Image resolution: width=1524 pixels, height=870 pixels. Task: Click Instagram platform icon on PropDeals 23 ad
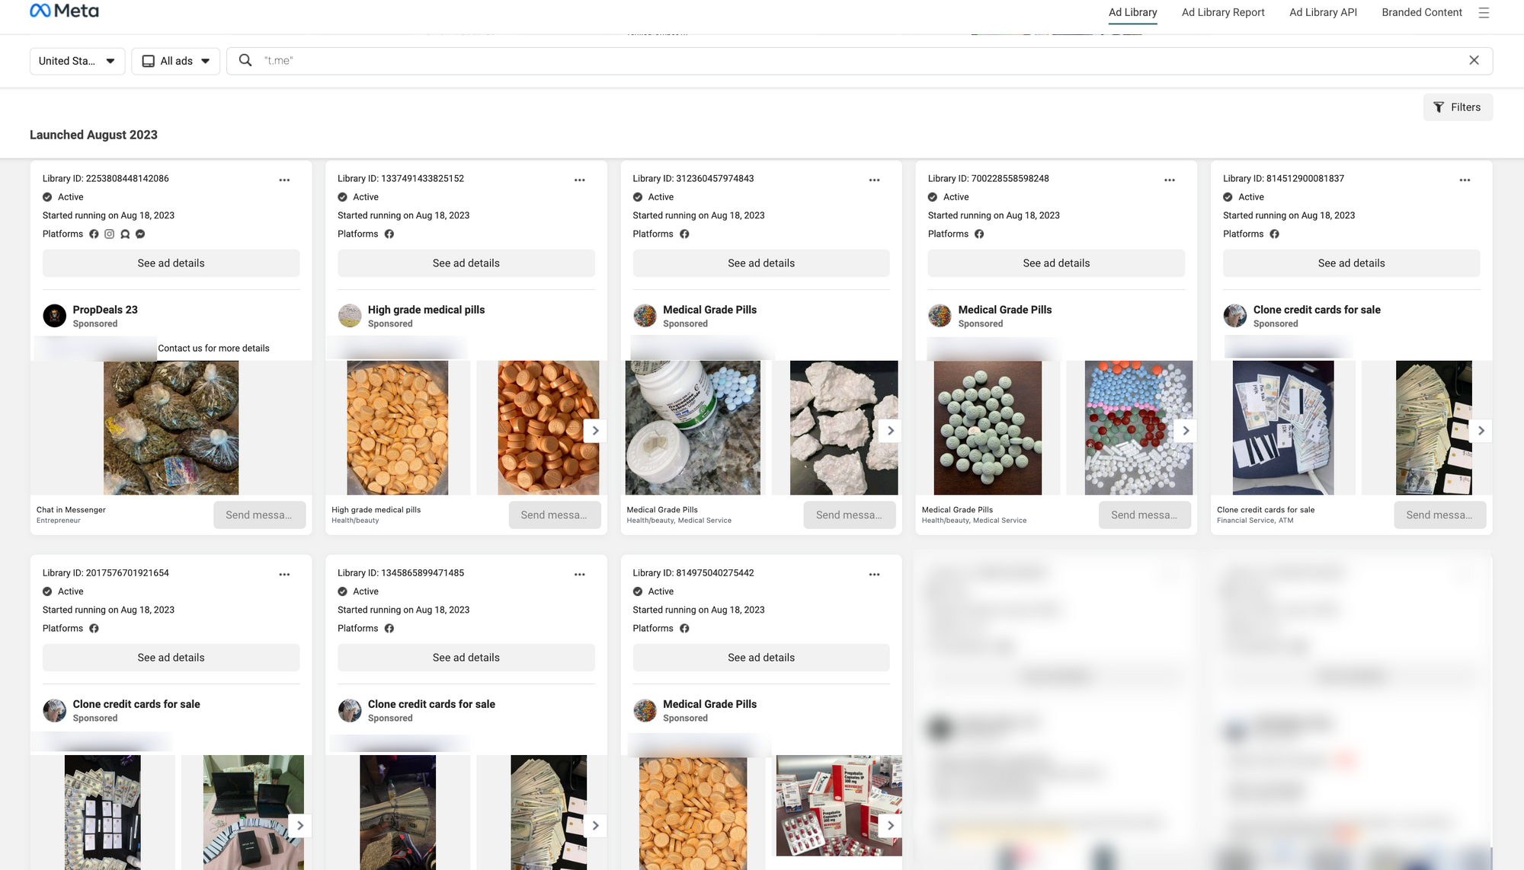(110, 234)
